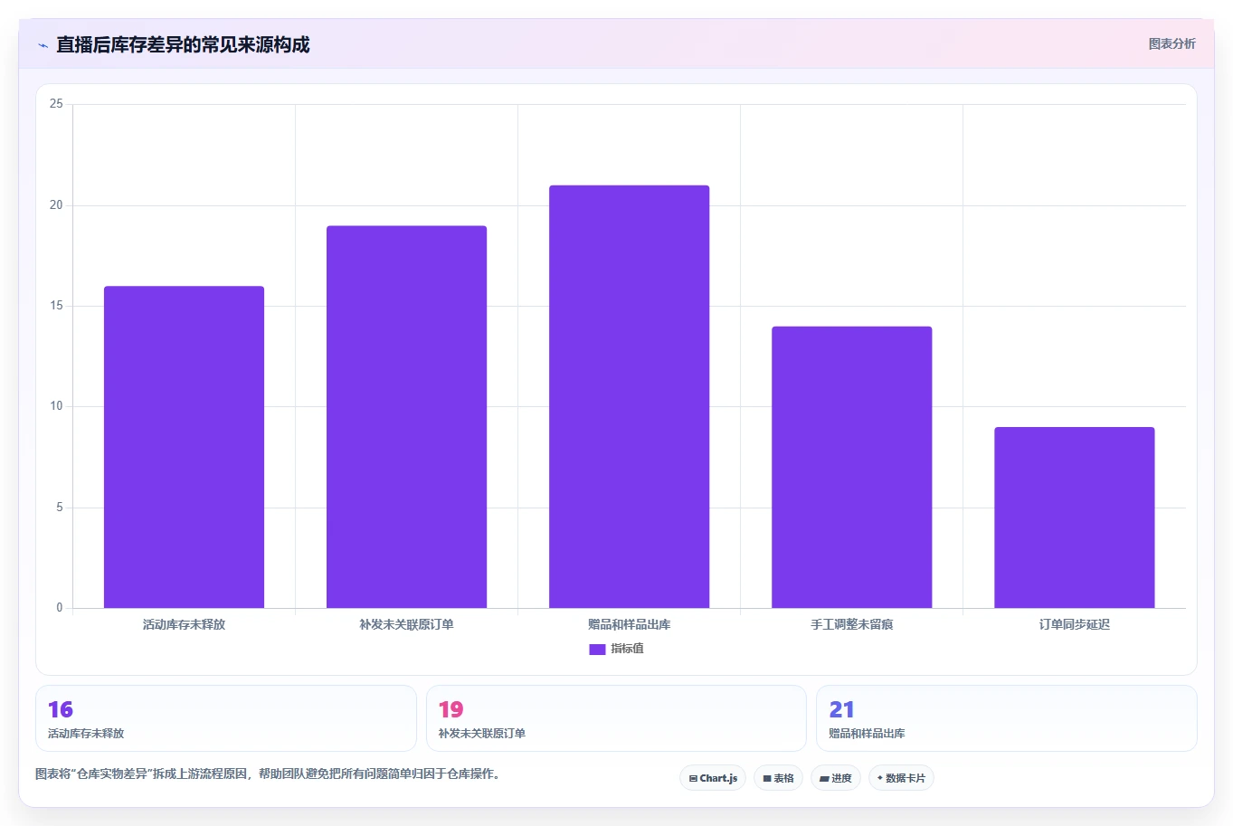Screen dimensions: 1233x826
Task: Click the icon in the Chart.js tag
Action: pyautogui.click(x=693, y=778)
